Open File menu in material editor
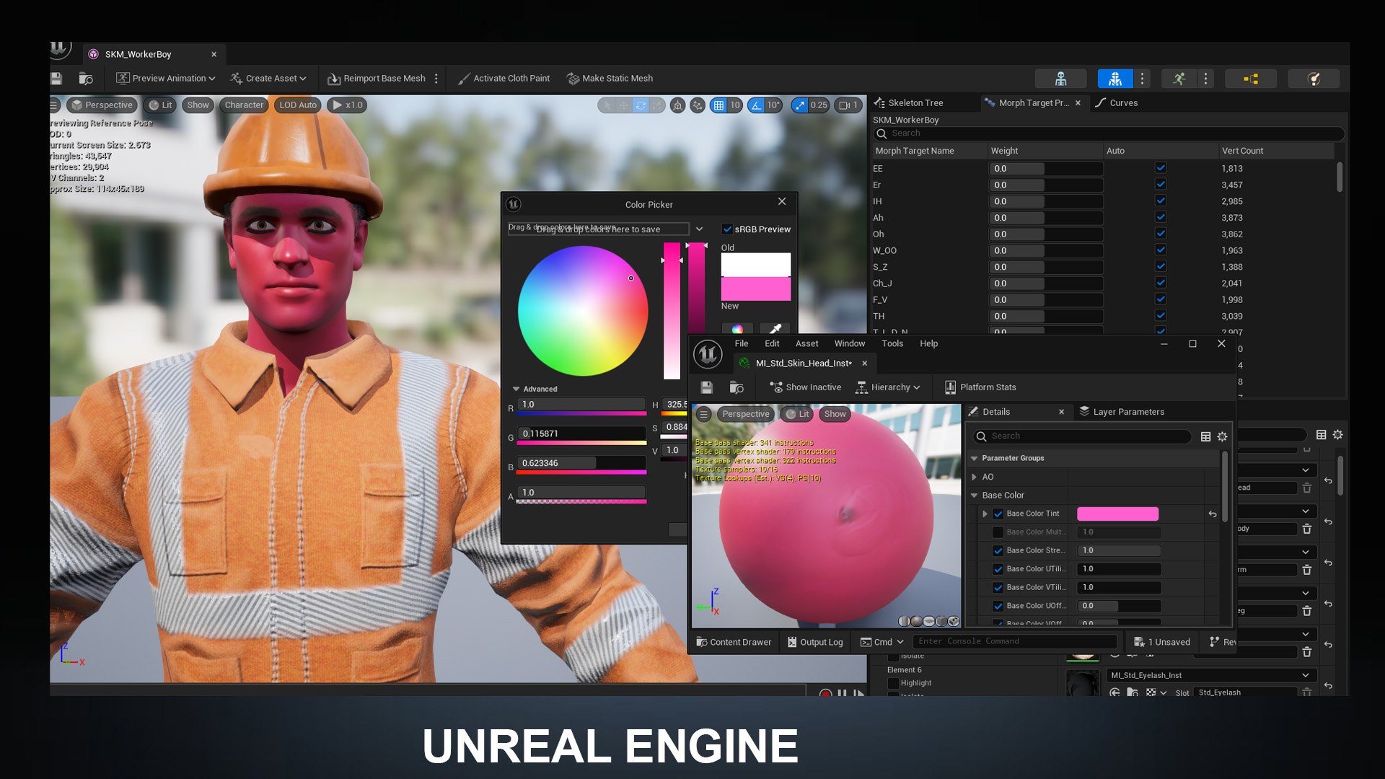This screenshot has width=1385, height=779. (x=742, y=344)
